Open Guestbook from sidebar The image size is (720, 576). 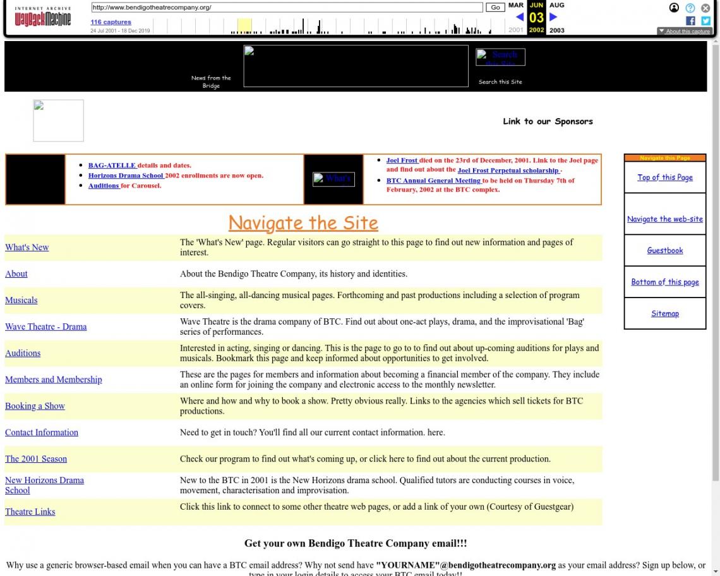pyautogui.click(x=665, y=250)
